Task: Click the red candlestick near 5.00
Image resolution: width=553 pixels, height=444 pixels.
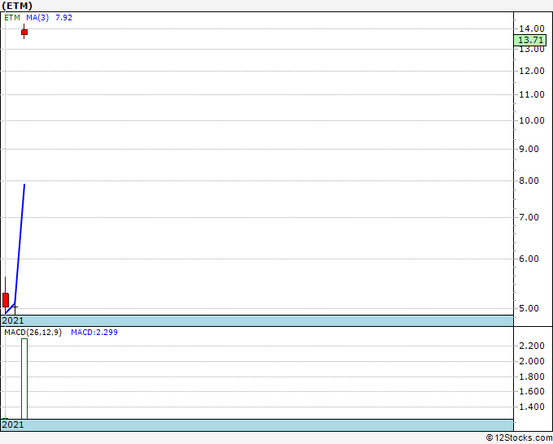Action: 6,300
